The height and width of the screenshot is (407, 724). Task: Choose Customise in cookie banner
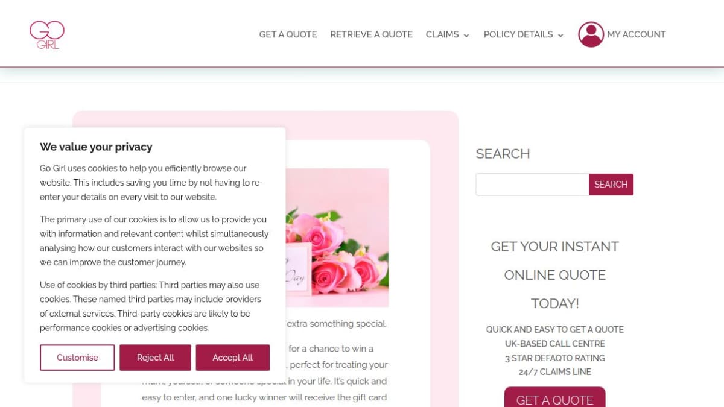(77, 358)
